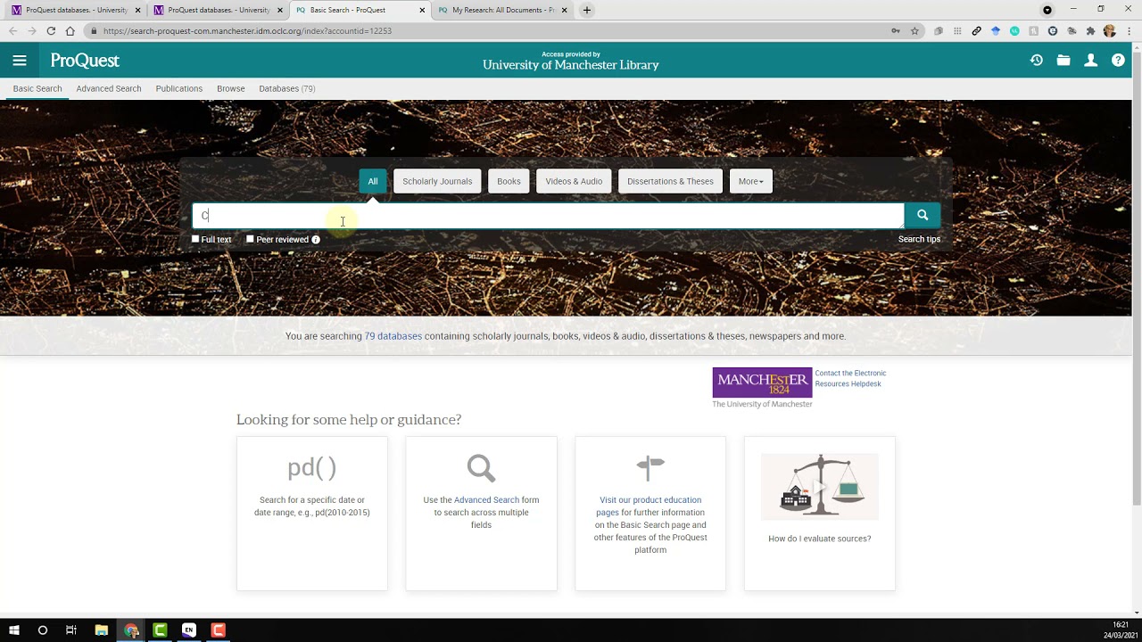
Task: Click the Windows Task View icon
Action: (70, 630)
